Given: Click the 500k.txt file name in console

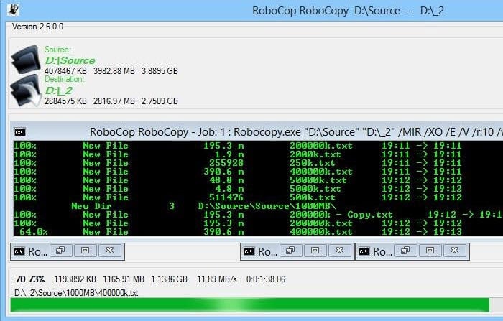Looking at the screenshot, I should [313, 197].
